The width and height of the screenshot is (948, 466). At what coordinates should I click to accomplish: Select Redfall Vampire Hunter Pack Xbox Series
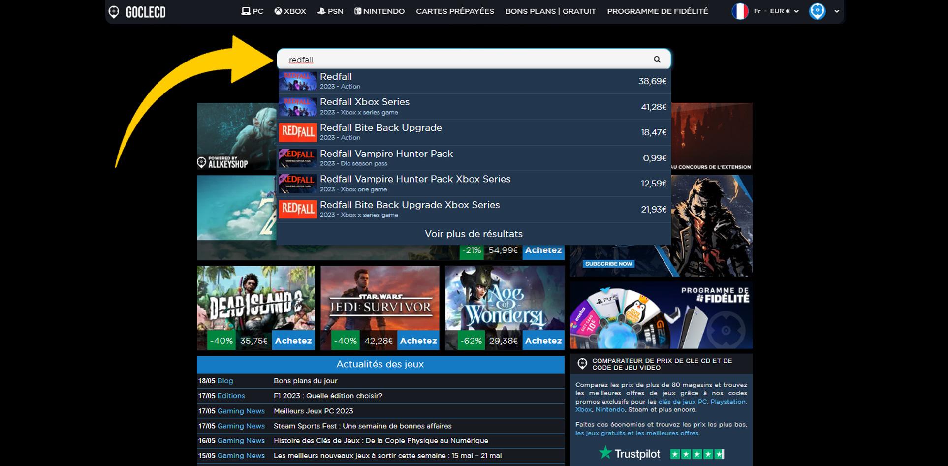[x=474, y=184]
